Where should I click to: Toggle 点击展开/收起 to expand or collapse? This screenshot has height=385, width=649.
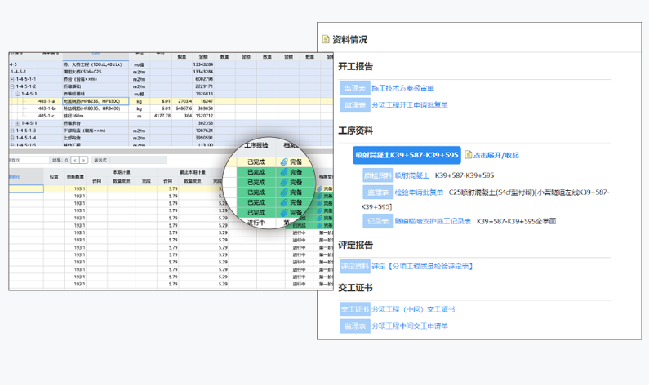pyautogui.click(x=496, y=155)
